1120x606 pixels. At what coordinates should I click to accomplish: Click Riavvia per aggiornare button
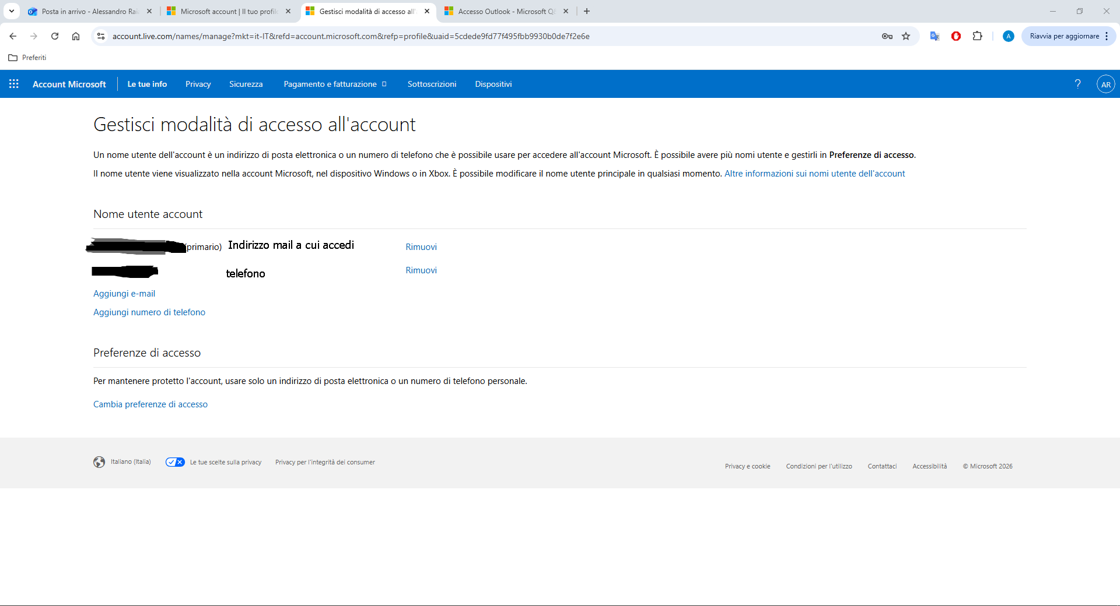pyautogui.click(x=1065, y=36)
